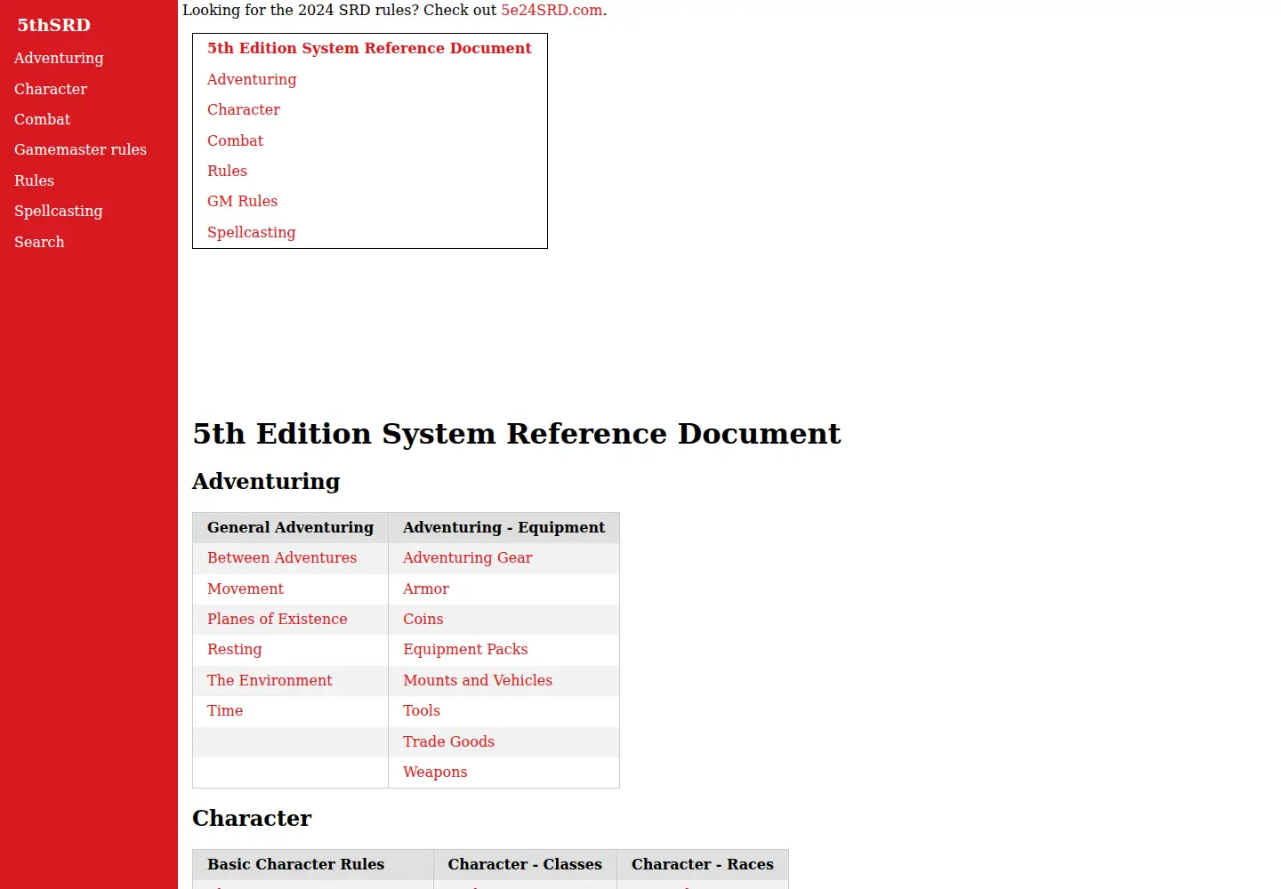
Task: Click the contents box title link
Action: click(369, 48)
